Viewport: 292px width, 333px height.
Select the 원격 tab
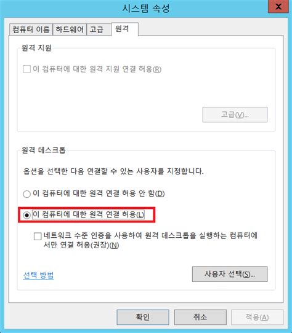[x=124, y=29]
